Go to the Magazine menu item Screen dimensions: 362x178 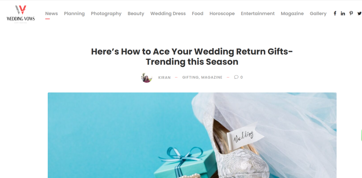click(292, 14)
